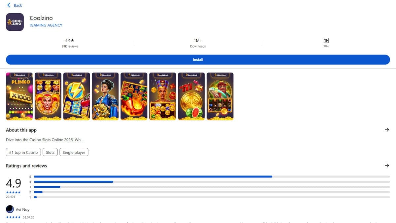This screenshot has width=396, height=223.
Task: Select the #1 top in Casino tag
Action: click(x=23, y=152)
